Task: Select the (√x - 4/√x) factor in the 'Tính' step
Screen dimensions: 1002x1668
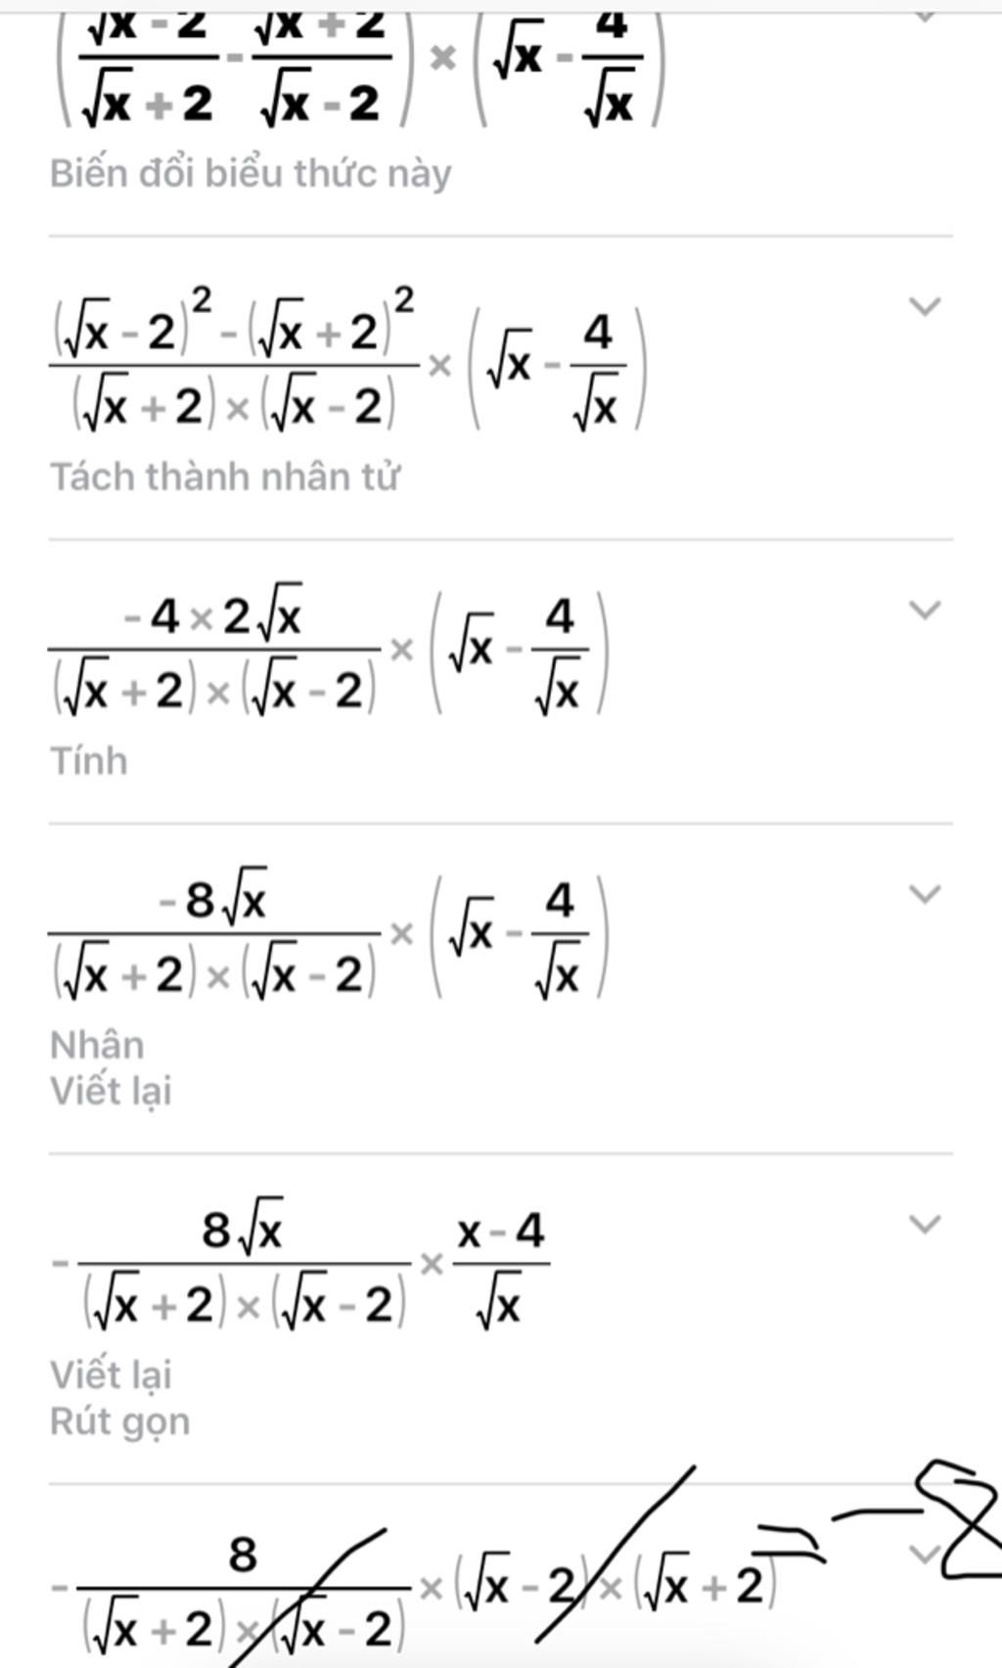Action: (x=518, y=651)
